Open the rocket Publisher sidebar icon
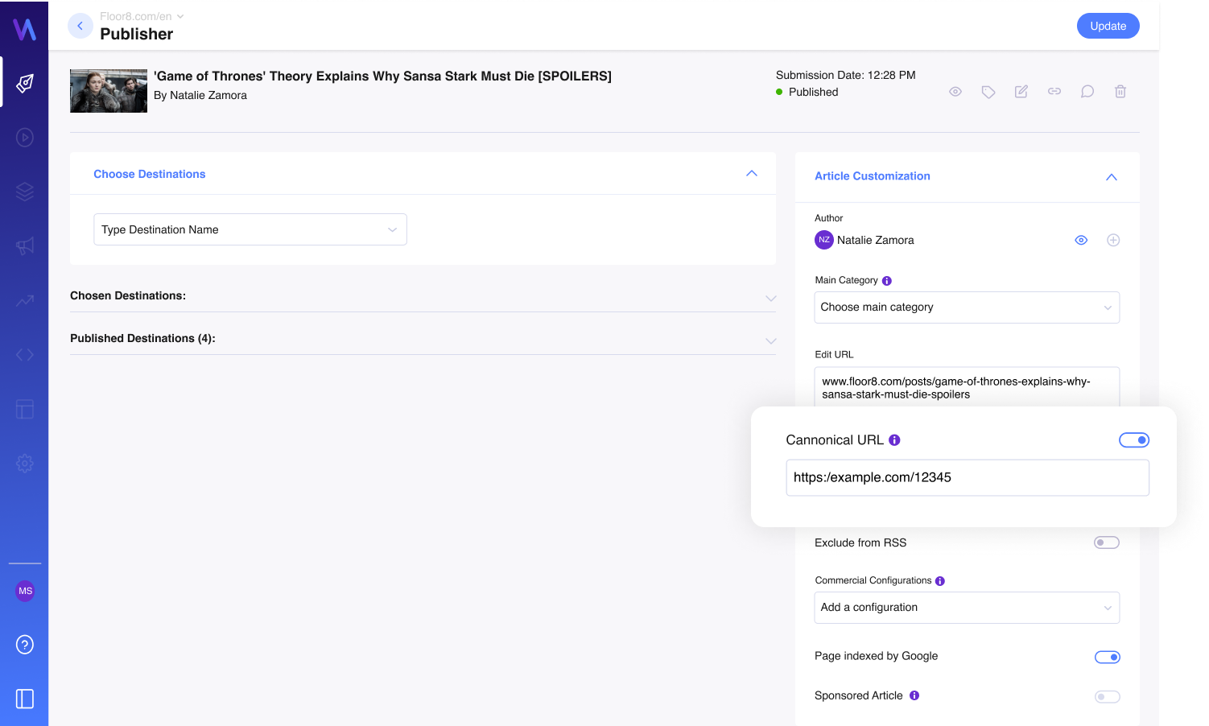The image size is (1209, 726). (25, 83)
